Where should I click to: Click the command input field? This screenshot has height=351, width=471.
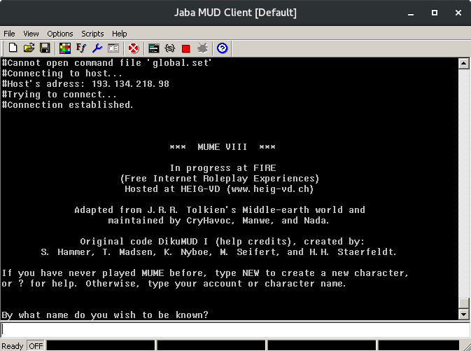235,330
